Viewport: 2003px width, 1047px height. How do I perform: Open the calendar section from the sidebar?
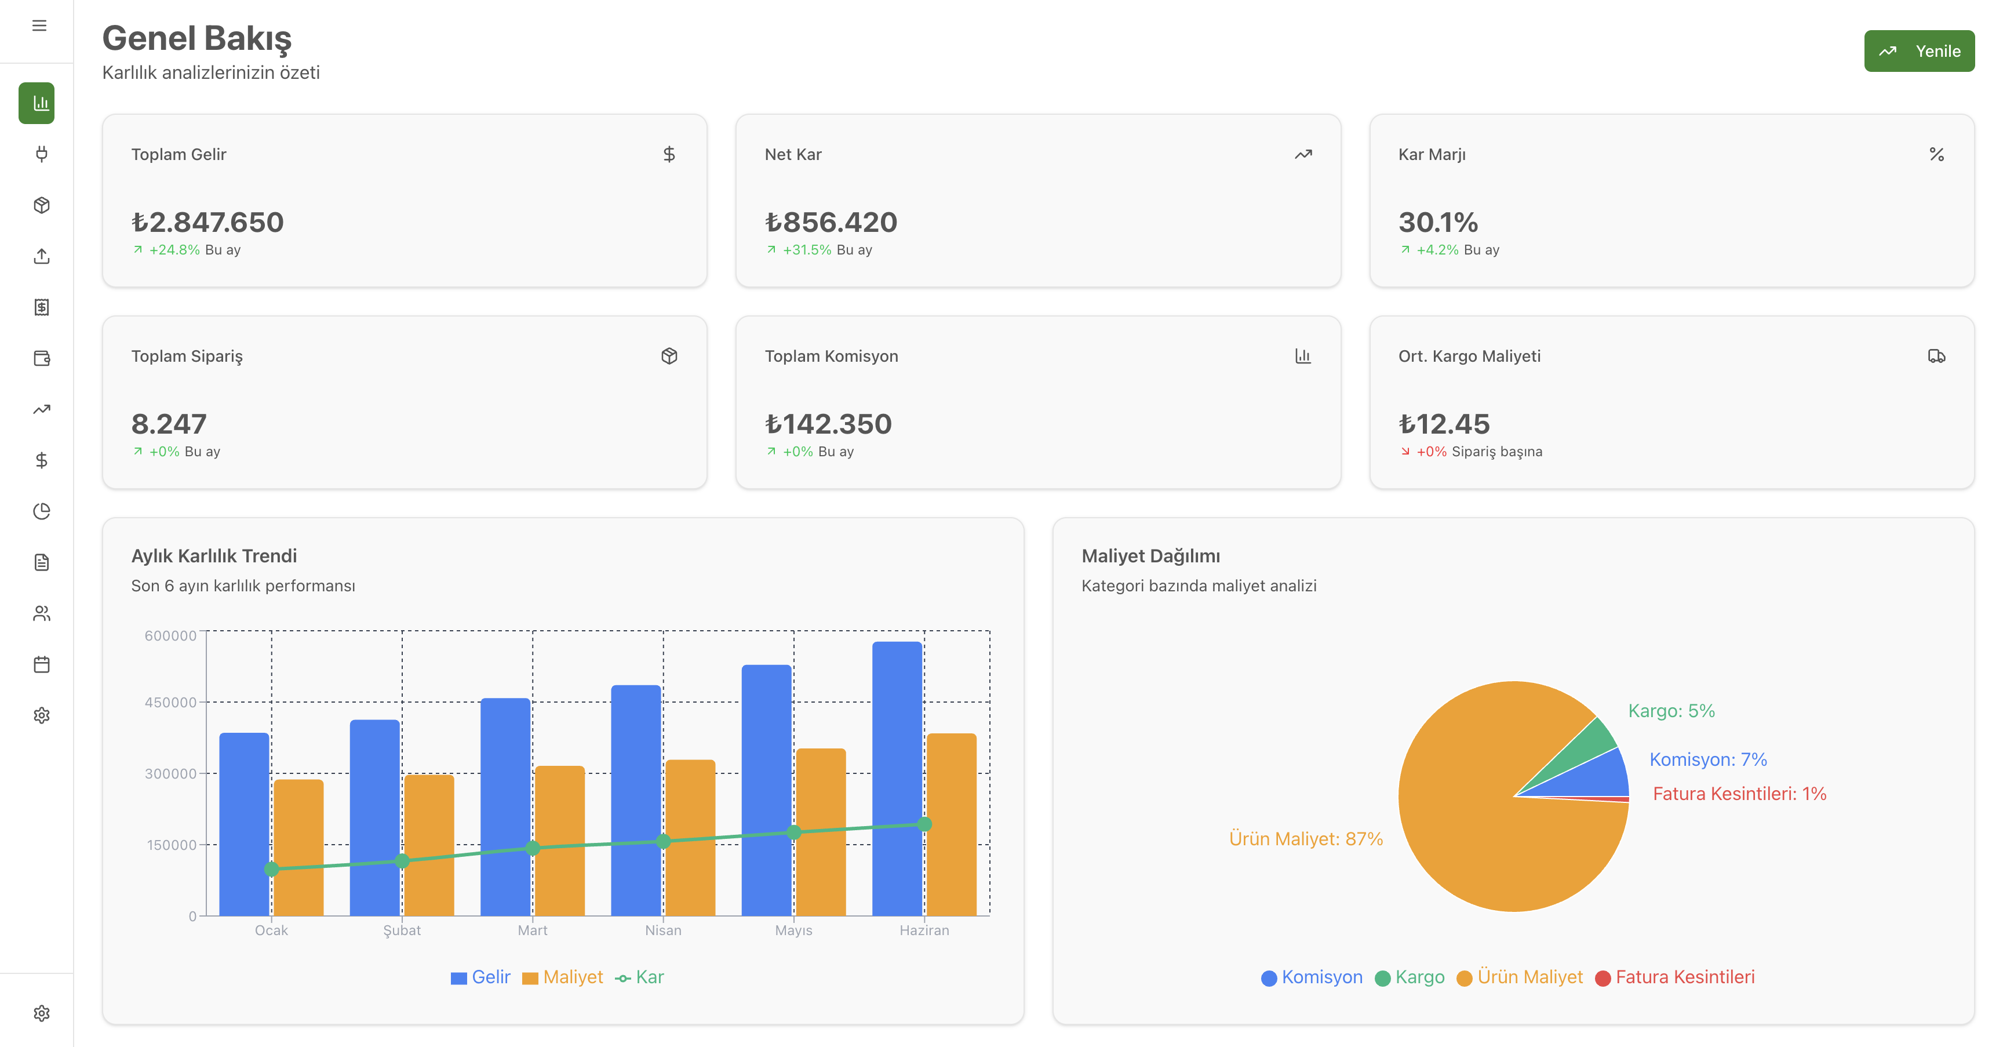pos(41,664)
